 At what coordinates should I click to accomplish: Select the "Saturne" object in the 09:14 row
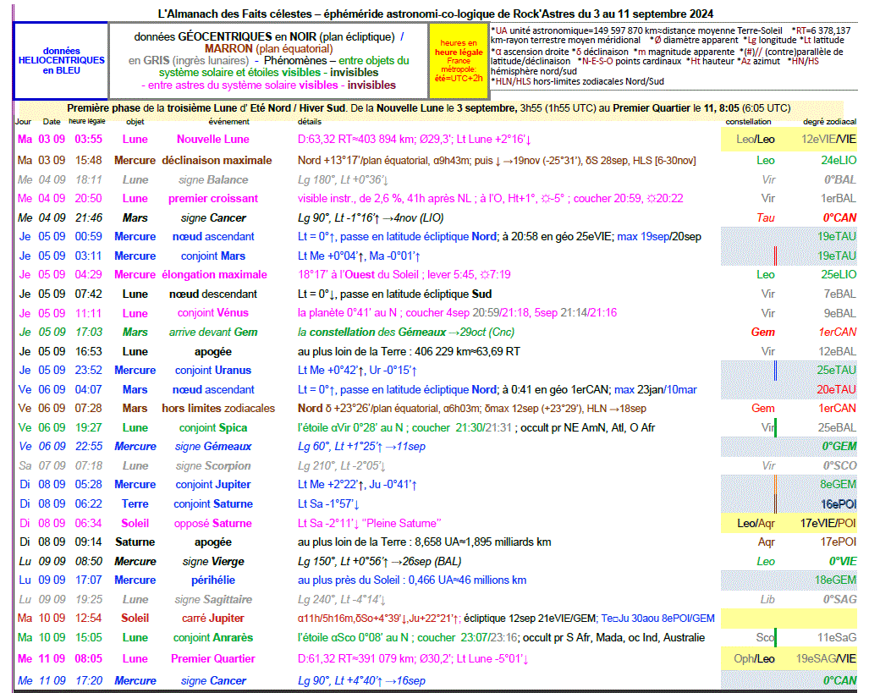point(135,542)
